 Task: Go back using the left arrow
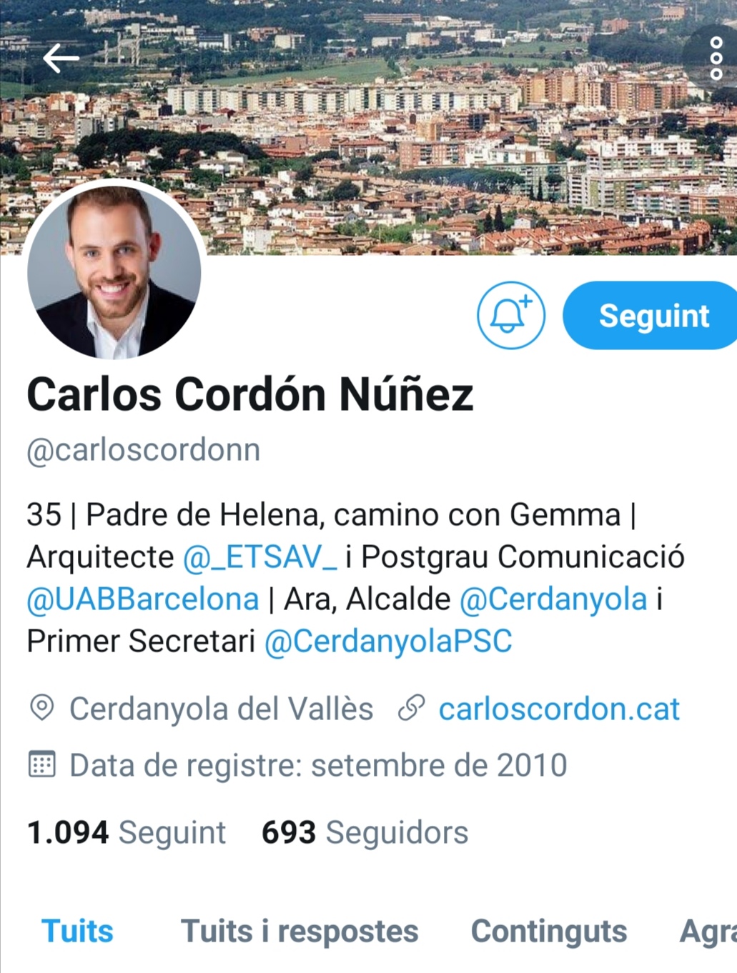(x=61, y=58)
